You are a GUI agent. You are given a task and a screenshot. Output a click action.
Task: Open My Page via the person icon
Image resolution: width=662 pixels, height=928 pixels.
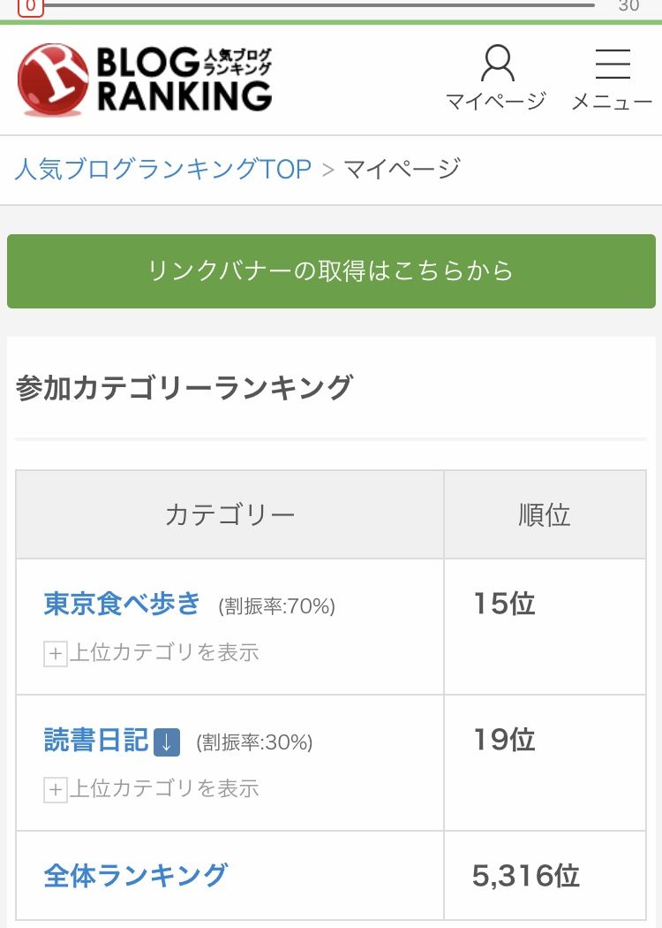click(496, 77)
